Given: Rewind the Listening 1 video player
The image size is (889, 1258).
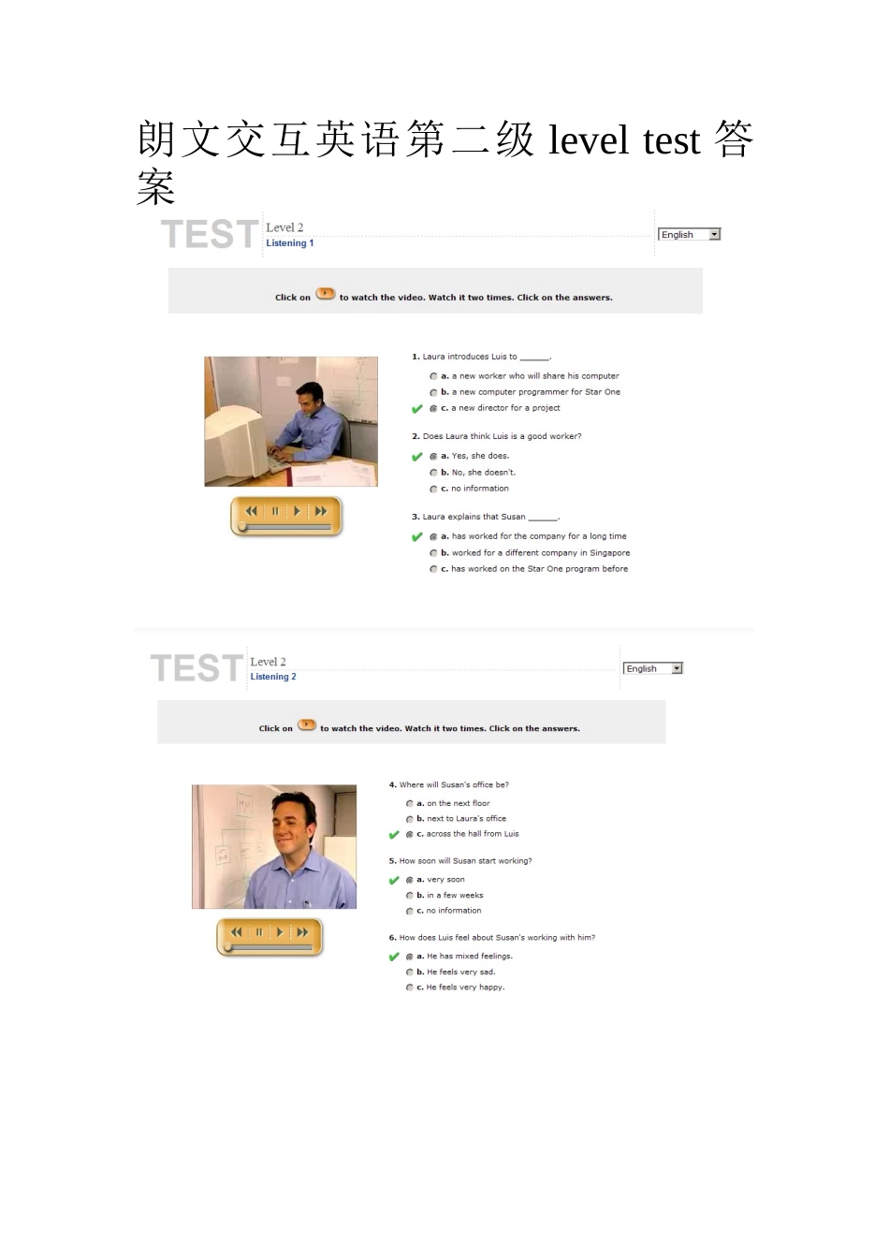Looking at the screenshot, I should click(x=251, y=511).
